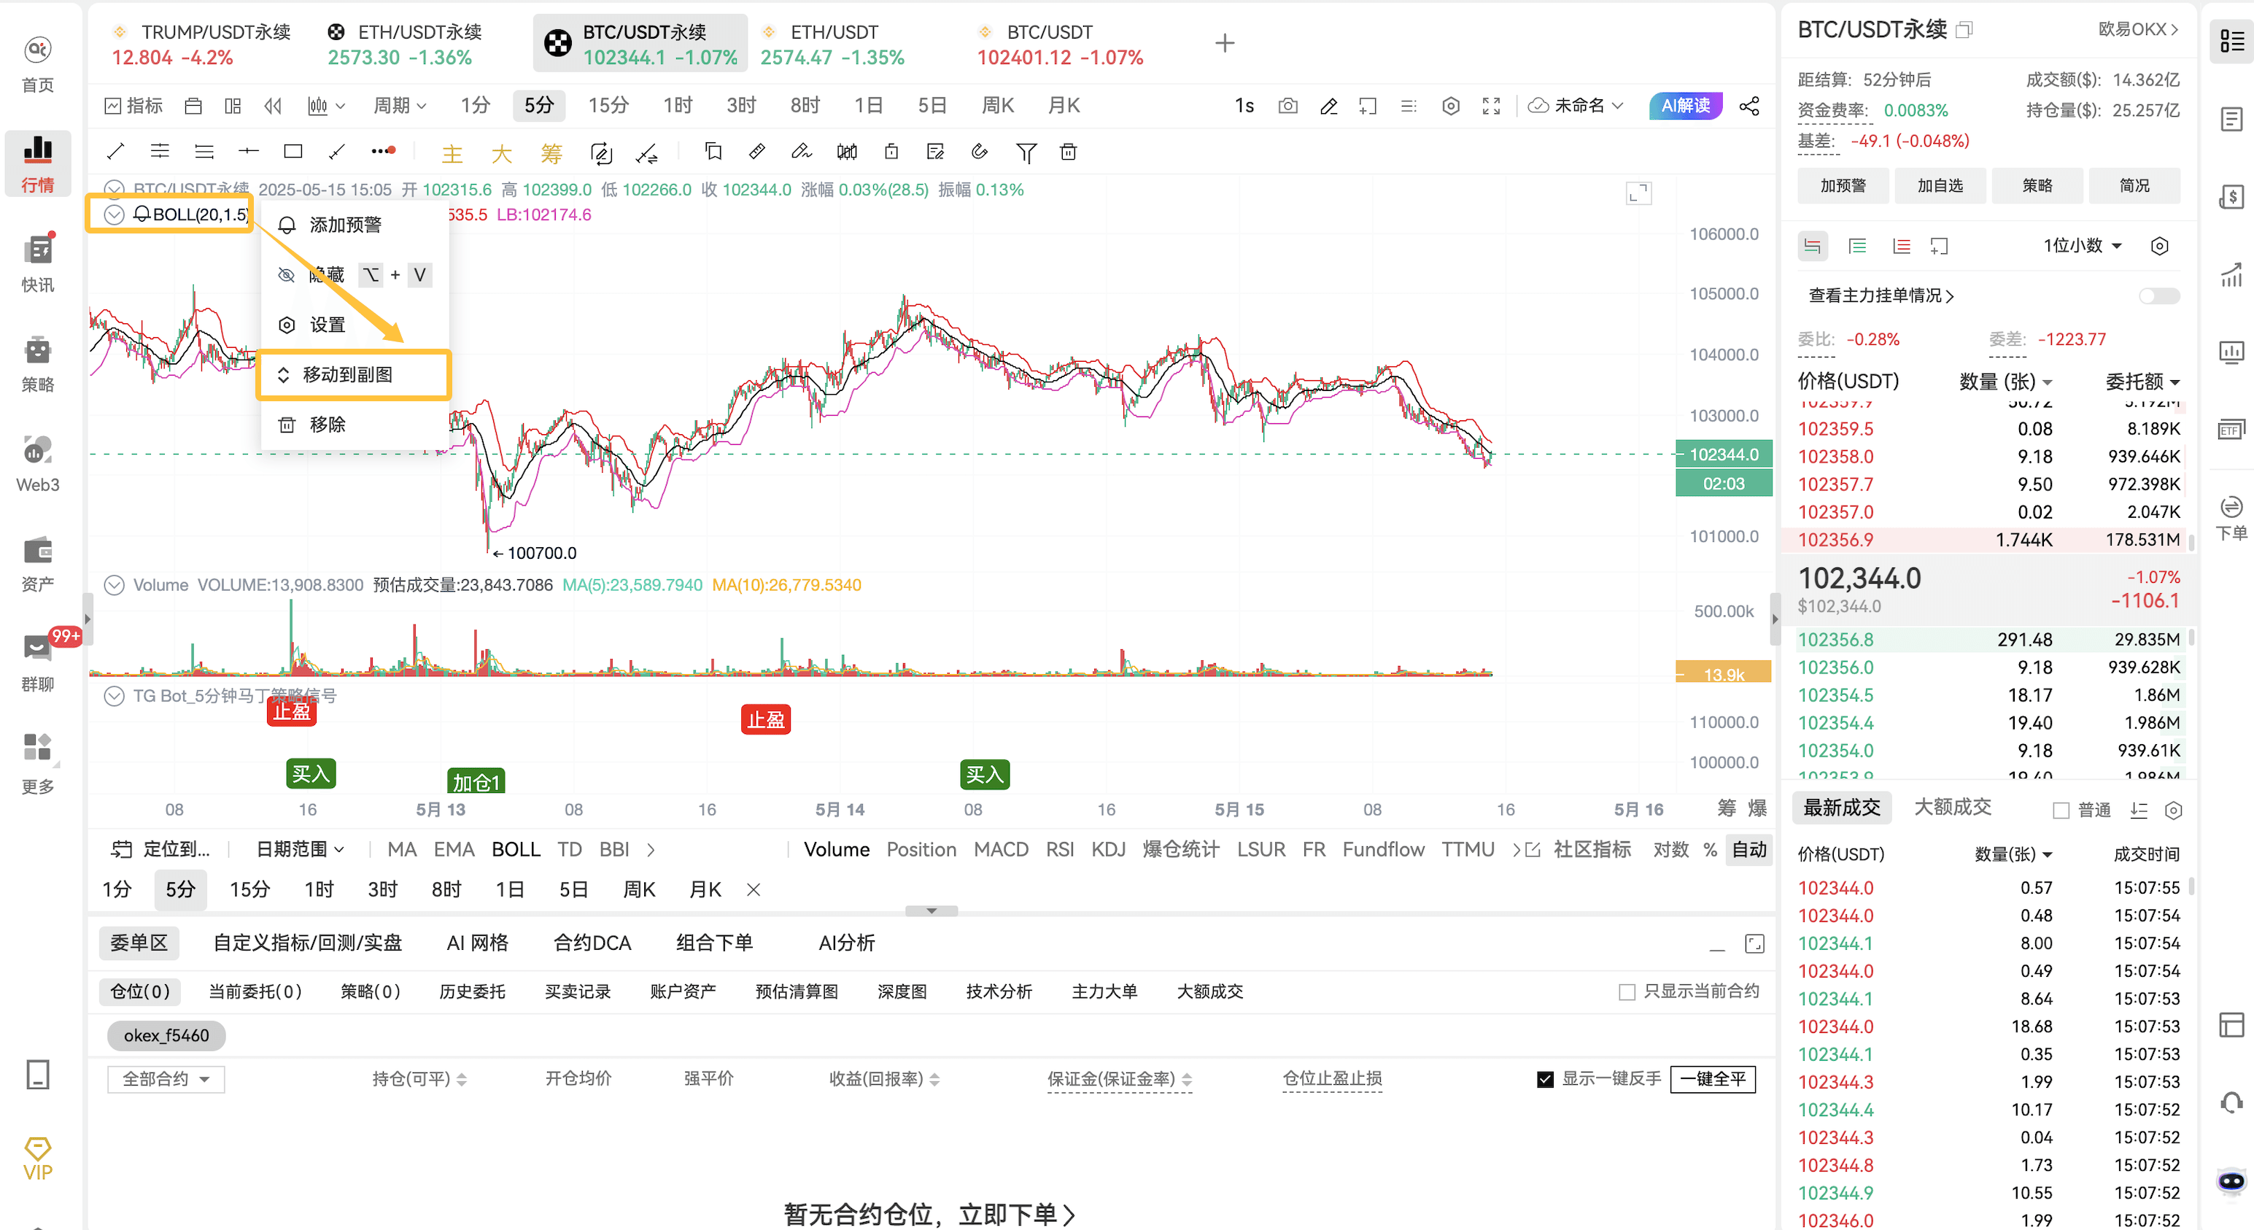Click the okex_f5460 account chip

(x=166, y=1036)
